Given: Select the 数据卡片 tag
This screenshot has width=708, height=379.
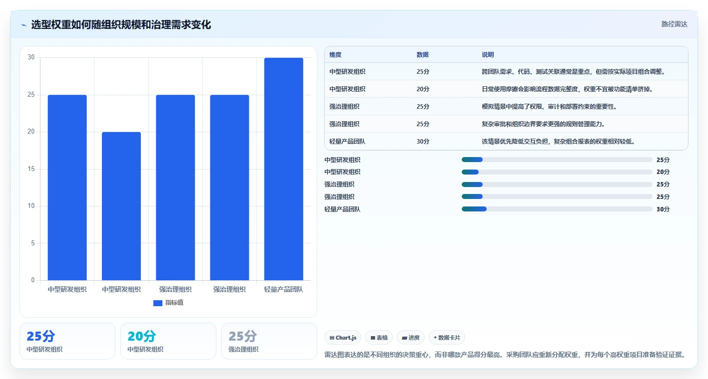Looking at the screenshot, I should [447, 338].
